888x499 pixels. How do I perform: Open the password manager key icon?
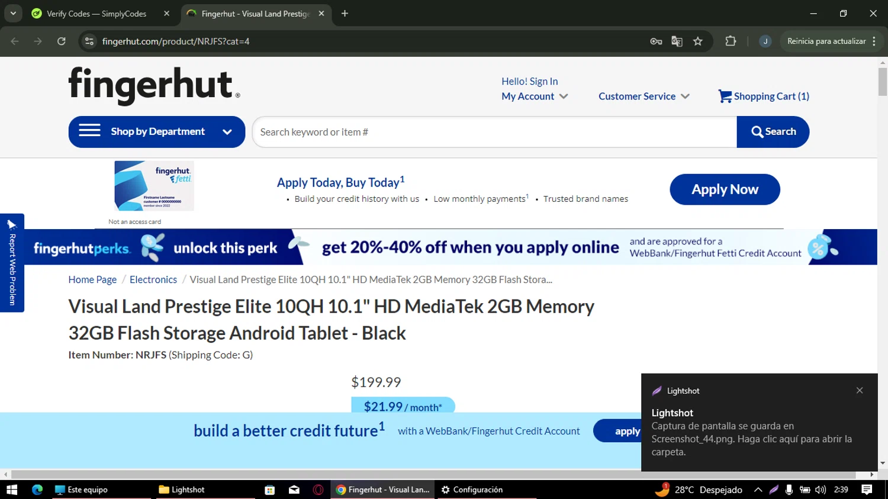coord(656,41)
